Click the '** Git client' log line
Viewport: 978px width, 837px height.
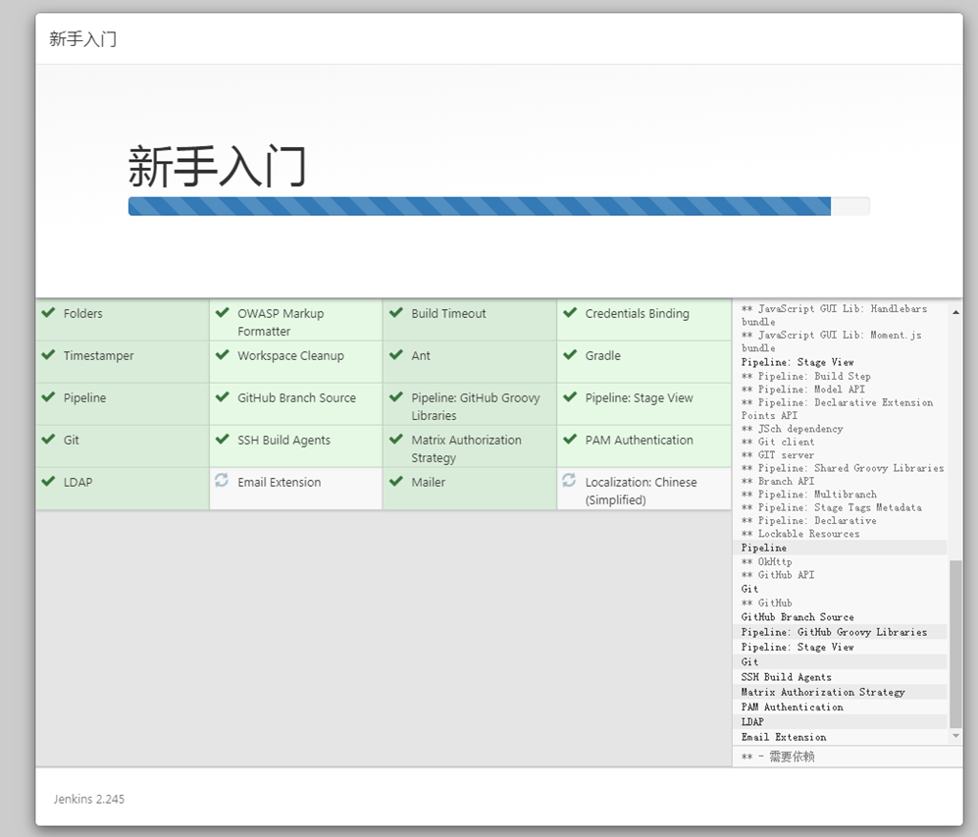(778, 442)
